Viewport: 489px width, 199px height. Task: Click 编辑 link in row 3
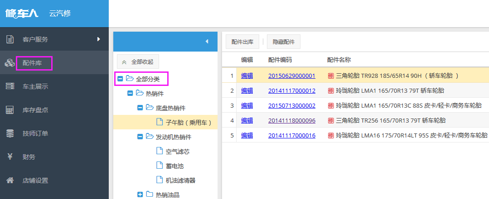[247, 106]
